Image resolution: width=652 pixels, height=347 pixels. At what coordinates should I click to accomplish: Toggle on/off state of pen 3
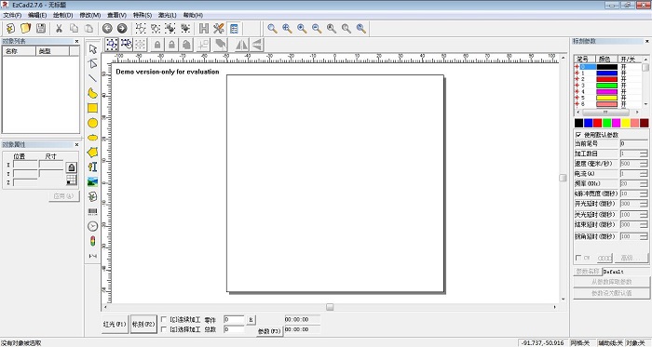coord(624,86)
